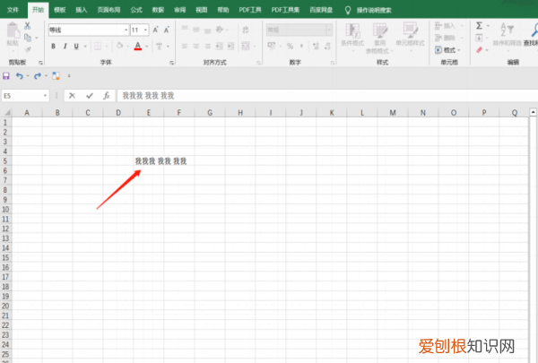Cancel the formula bar entry with X
Image resolution: width=538 pixels, height=363 pixels.
pyautogui.click(x=72, y=95)
